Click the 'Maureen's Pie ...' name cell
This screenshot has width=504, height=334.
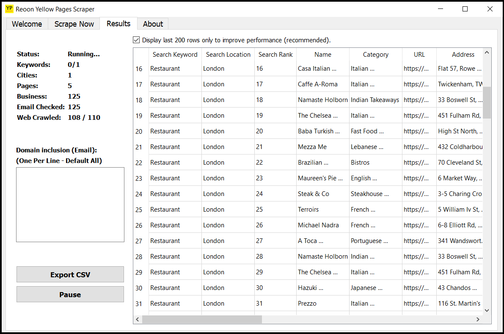323,178
